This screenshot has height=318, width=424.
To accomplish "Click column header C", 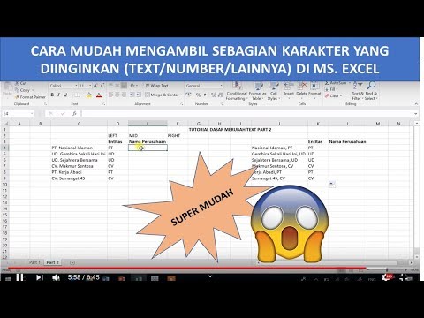I will tap(79, 124).
